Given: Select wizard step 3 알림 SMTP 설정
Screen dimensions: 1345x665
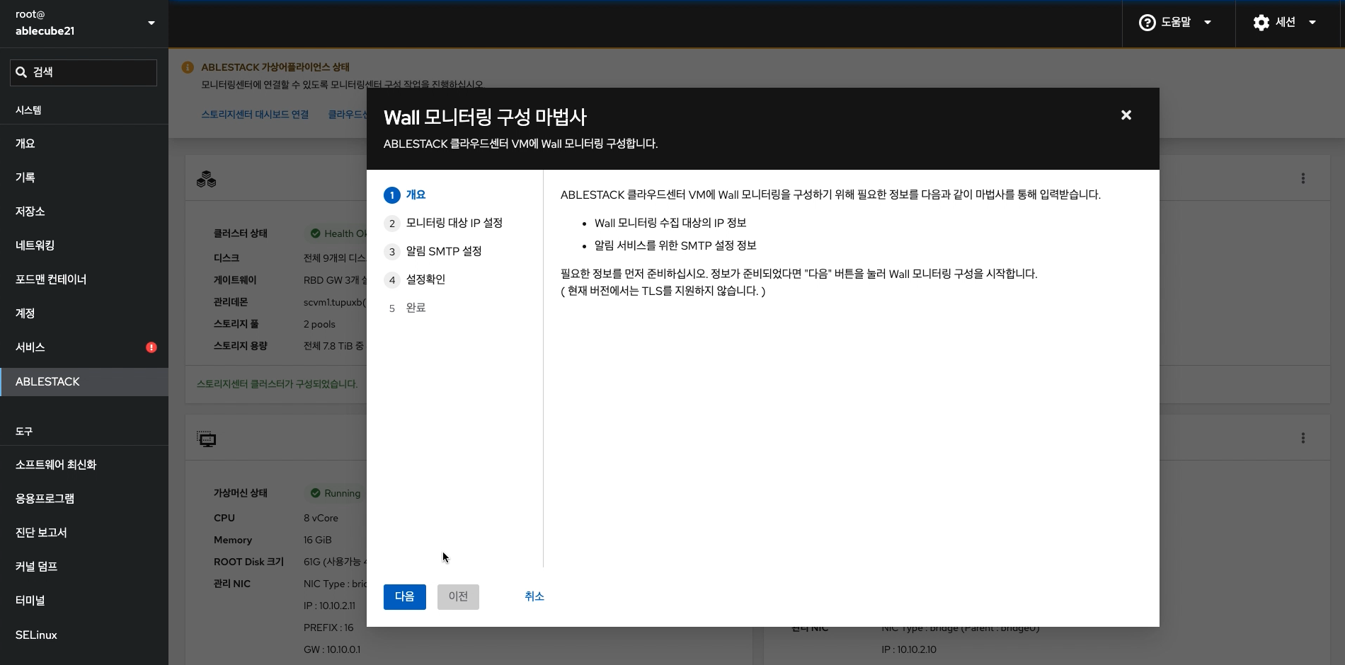Looking at the screenshot, I should click(443, 251).
